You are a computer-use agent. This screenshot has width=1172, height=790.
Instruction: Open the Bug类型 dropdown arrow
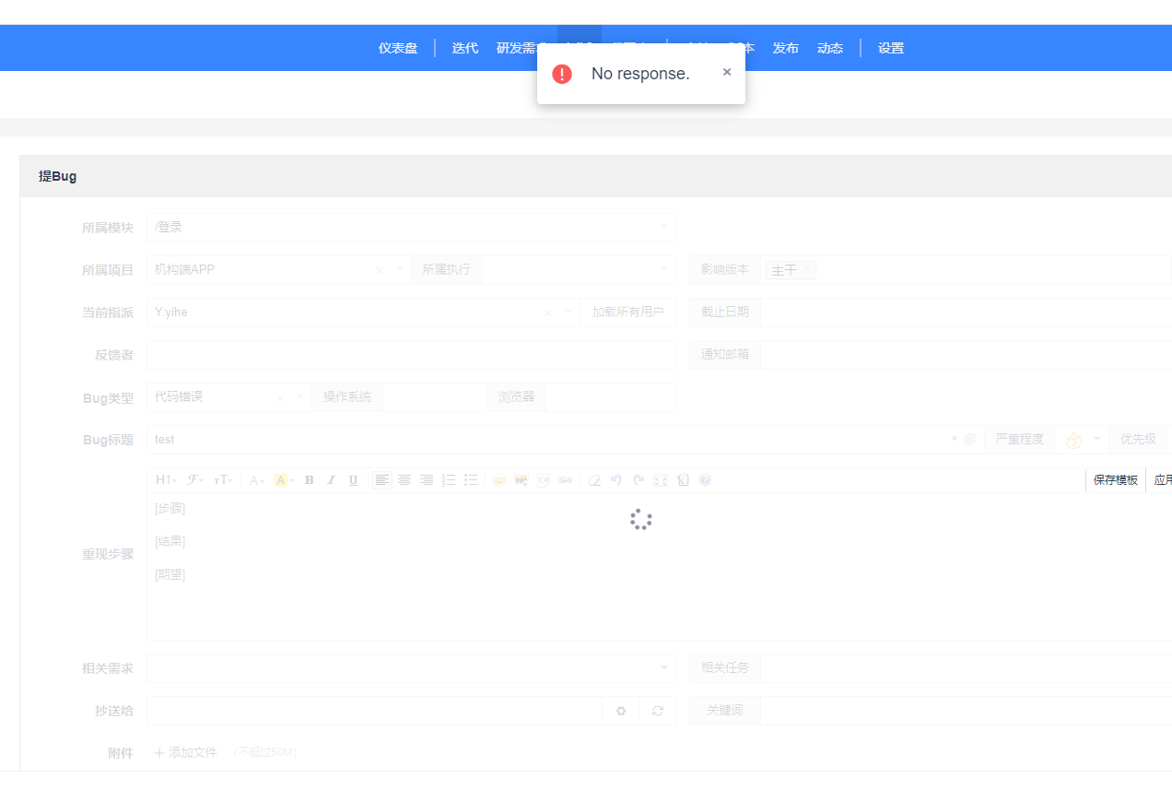(x=300, y=397)
